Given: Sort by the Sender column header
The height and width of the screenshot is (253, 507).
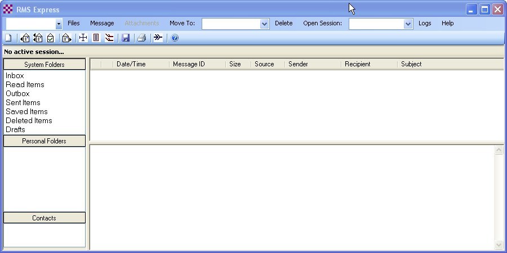Looking at the screenshot, I should [313, 64].
